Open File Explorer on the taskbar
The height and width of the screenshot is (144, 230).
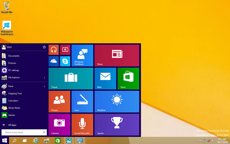click(x=47, y=141)
